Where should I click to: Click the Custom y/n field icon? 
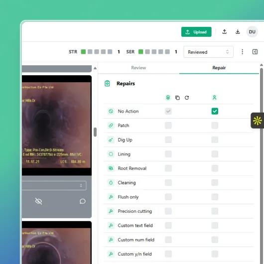(111, 254)
